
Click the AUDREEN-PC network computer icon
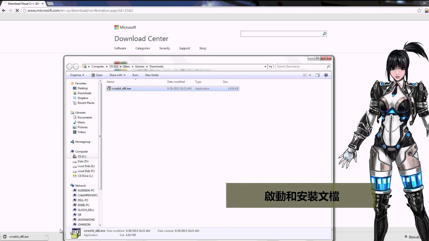[x=75, y=190]
